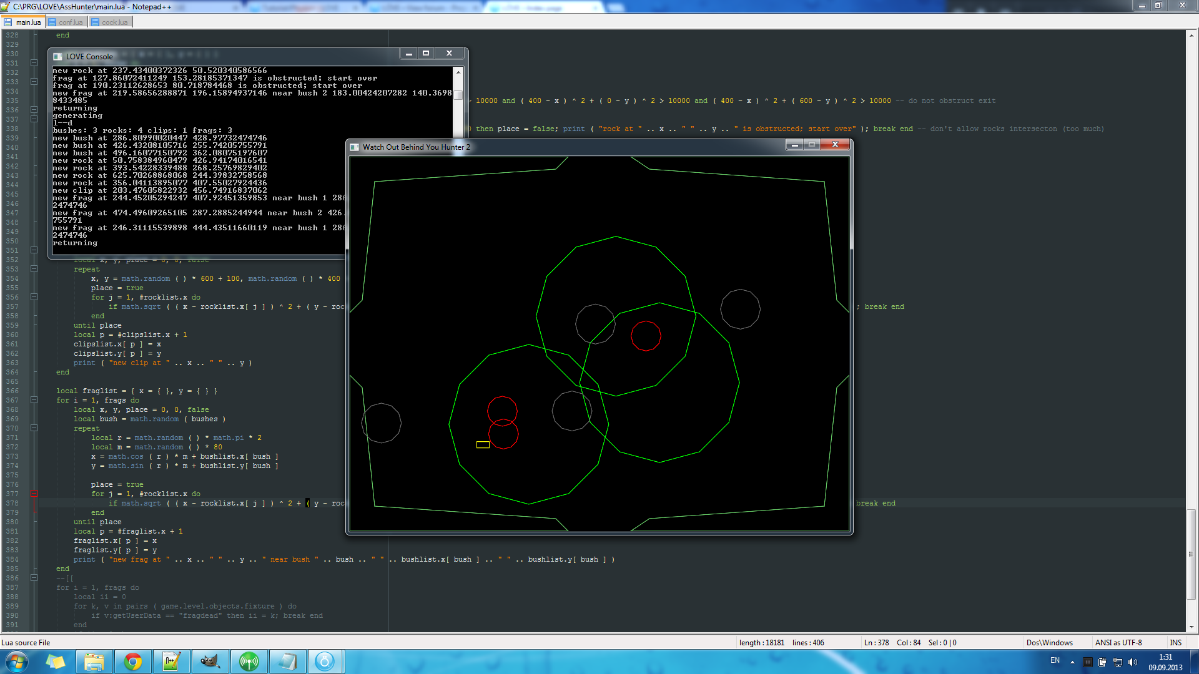Place cursor on 'until place' at line 380

tap(97, 522)
